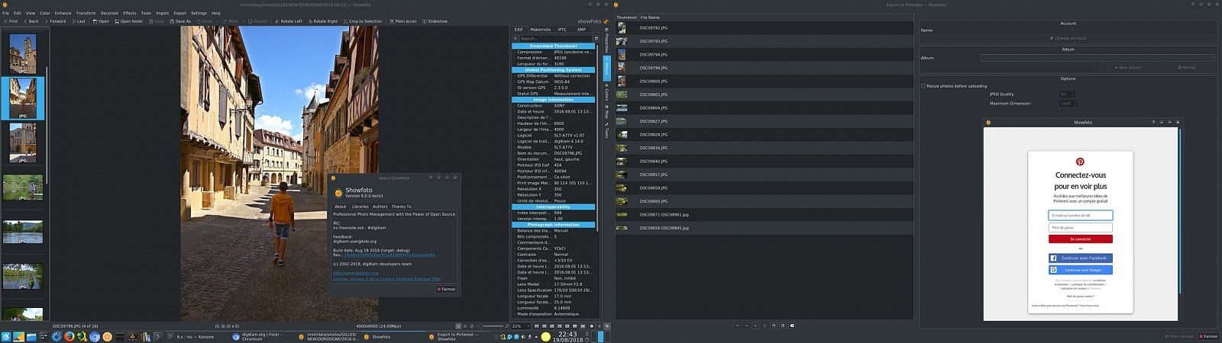Click the Mot de passe field
The height and width of the screenshot is (343, 1222).
coord(1080,227)
